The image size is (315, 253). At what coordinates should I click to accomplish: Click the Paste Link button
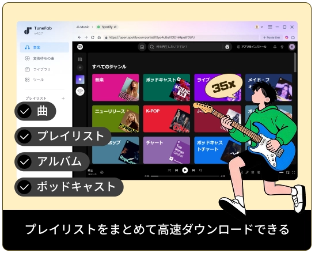click(272, 37)
